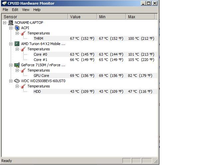213x165 pixels.
Task: Collapse Temperatures under AMD Turion
Action: pyautogui.click(x=17, y=49)
